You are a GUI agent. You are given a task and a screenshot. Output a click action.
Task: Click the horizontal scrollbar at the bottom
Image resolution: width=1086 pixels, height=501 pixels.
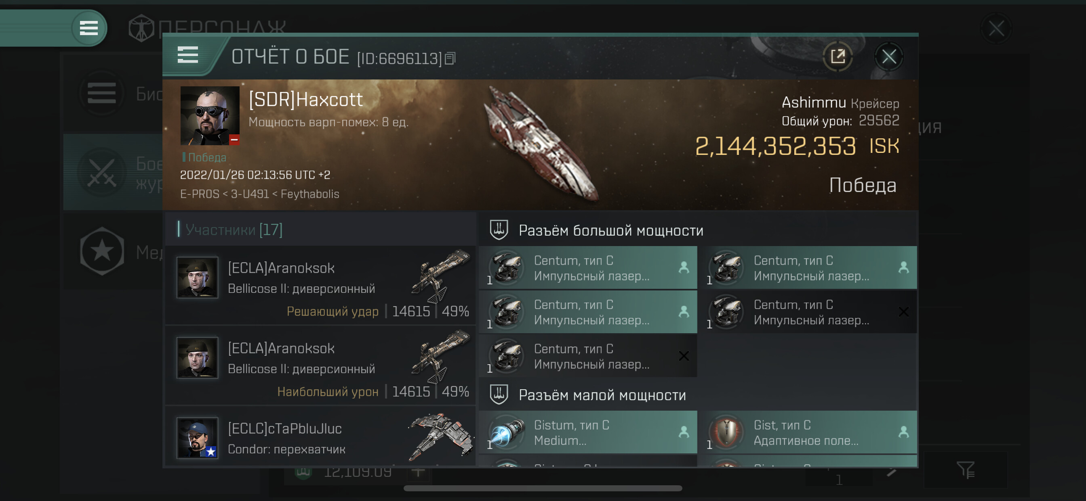[x=543, y=488]
